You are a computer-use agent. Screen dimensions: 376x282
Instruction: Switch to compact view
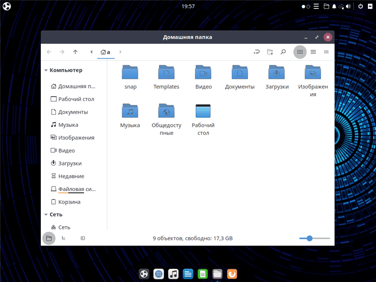326,52
